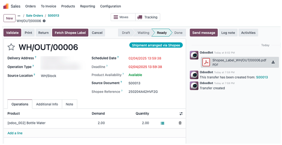
Task: Click the help mark next to Source Location
Action: tap(34, 75)
